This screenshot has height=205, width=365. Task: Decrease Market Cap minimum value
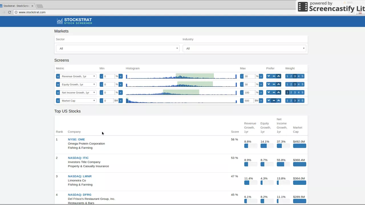pyautogui.click(x=101, y=101)
